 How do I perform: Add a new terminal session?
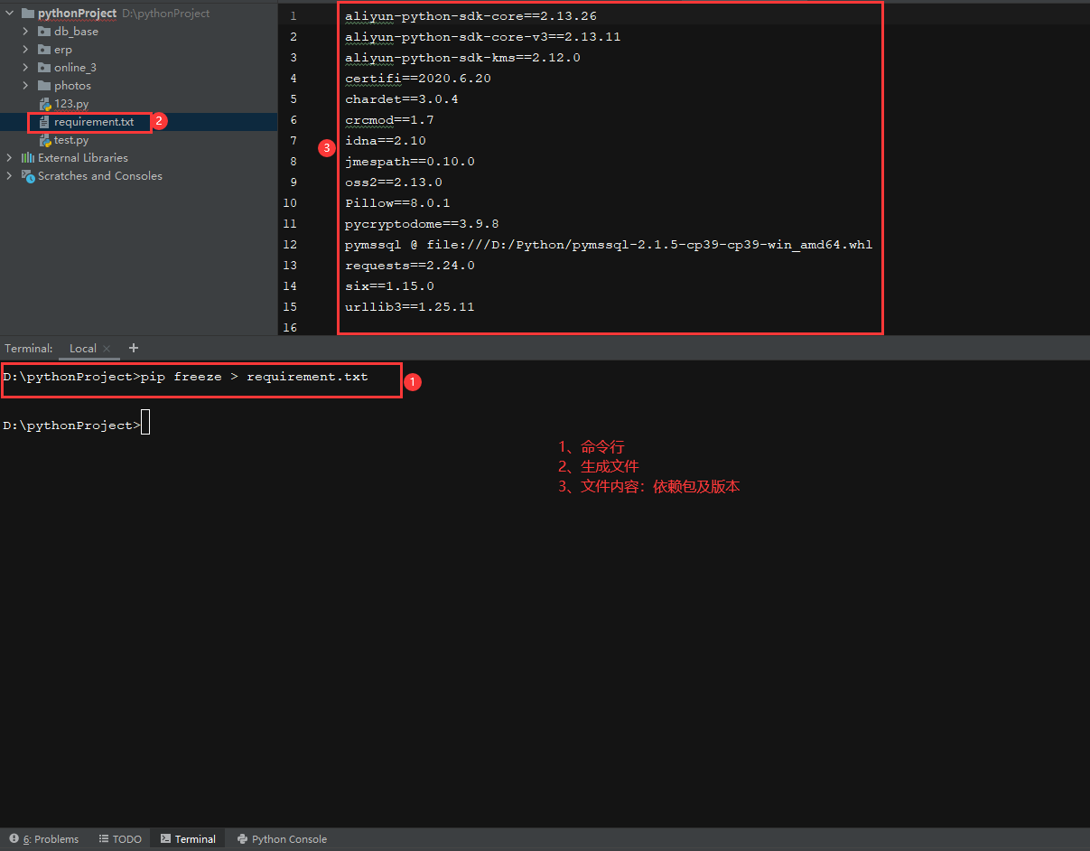134,348
